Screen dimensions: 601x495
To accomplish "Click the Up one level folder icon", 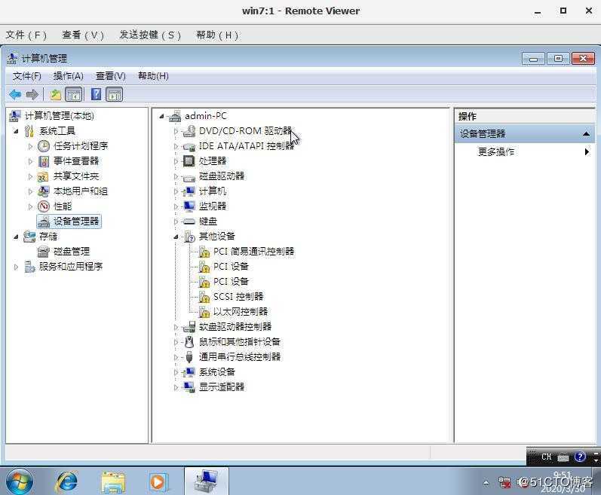I will (x=56, y=95).
